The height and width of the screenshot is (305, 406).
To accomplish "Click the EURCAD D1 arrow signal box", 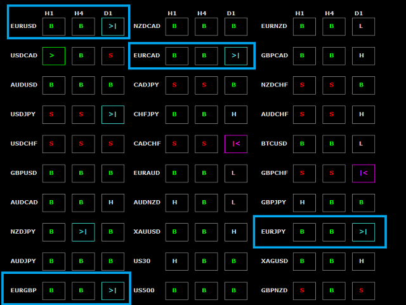I will coord(236,56).
